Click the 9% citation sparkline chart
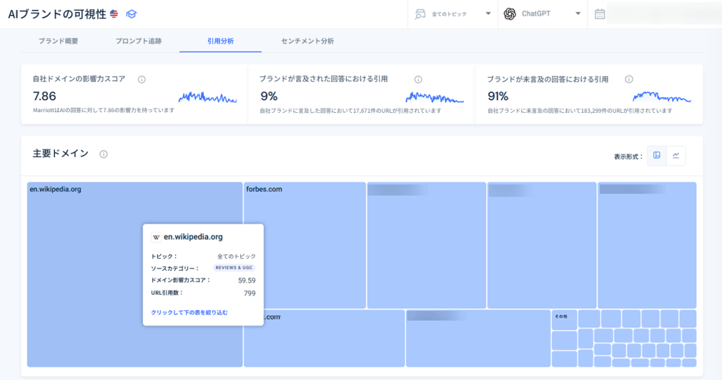Viewport: 722px width, 380px height. pyautogui.click(x=434, y=98)
